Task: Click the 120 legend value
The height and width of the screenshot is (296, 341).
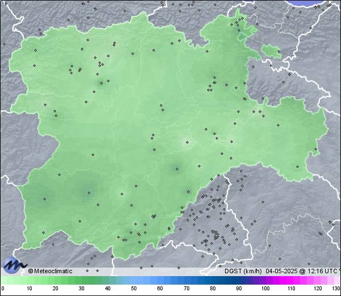Action: 318,289
